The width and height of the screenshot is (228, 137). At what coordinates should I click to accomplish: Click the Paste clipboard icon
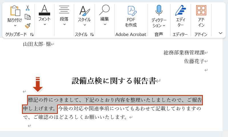coord(15,11)
